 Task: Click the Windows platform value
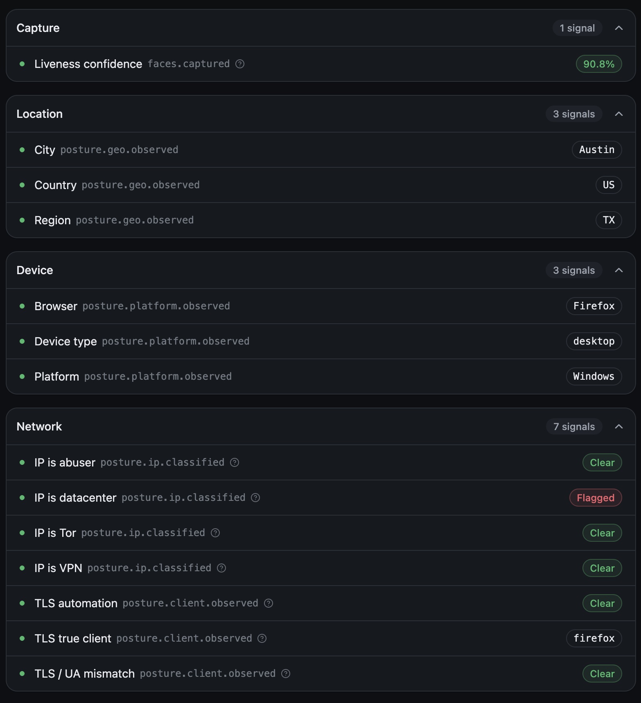pyautogui.click(x=594, y=376)
